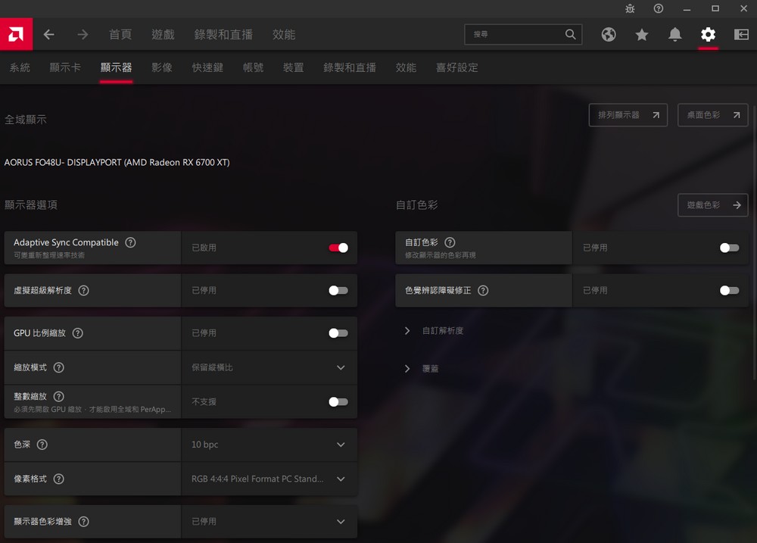Show help for Adaptive Sync Compatible

coord(130,242)
